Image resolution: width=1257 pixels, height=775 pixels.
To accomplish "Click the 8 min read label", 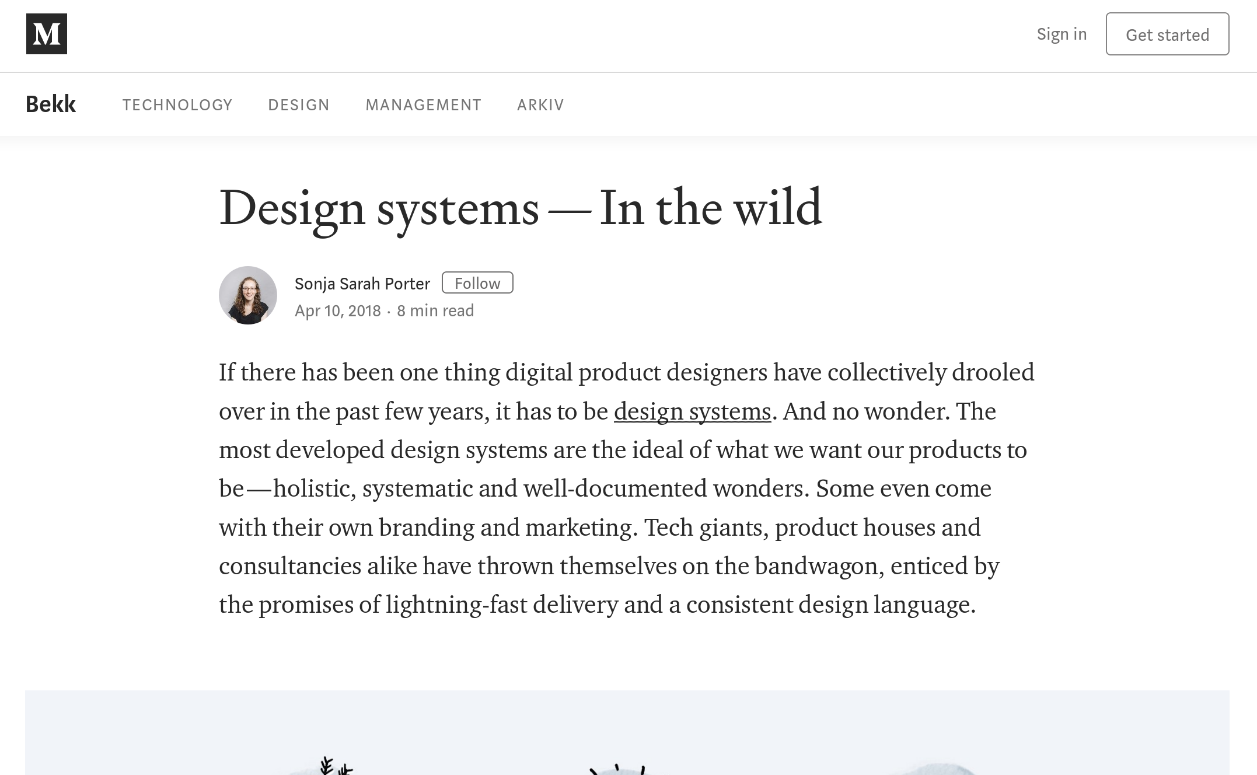I will [435, 310].
